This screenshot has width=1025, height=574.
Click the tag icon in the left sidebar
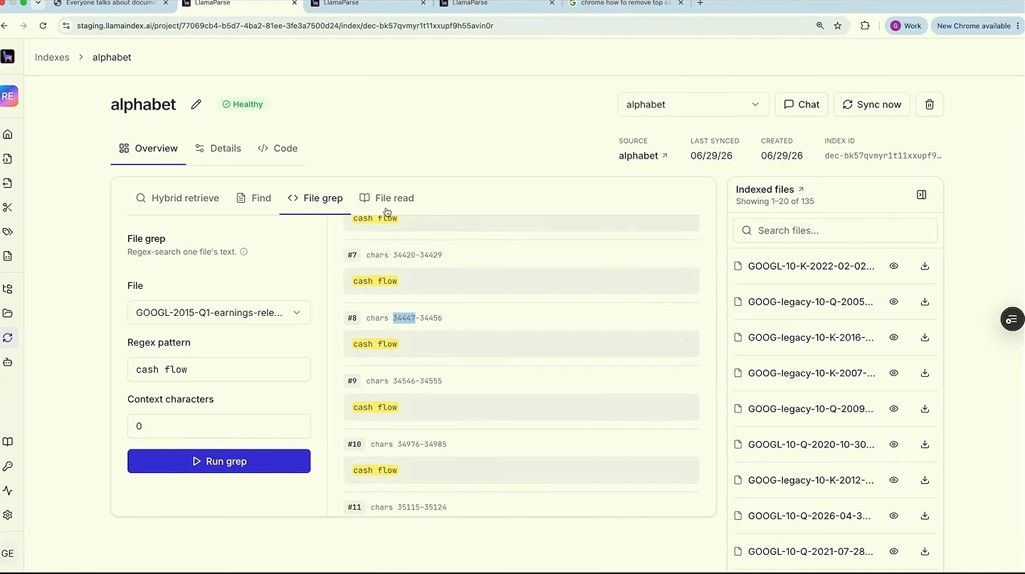pos(8,232)
